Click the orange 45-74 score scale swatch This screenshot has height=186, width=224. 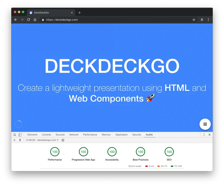click(158, 166)
